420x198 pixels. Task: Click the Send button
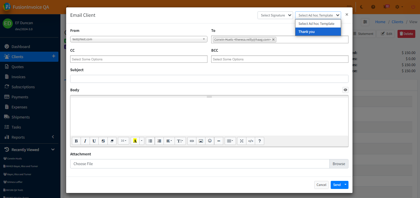tap(337, 185)
